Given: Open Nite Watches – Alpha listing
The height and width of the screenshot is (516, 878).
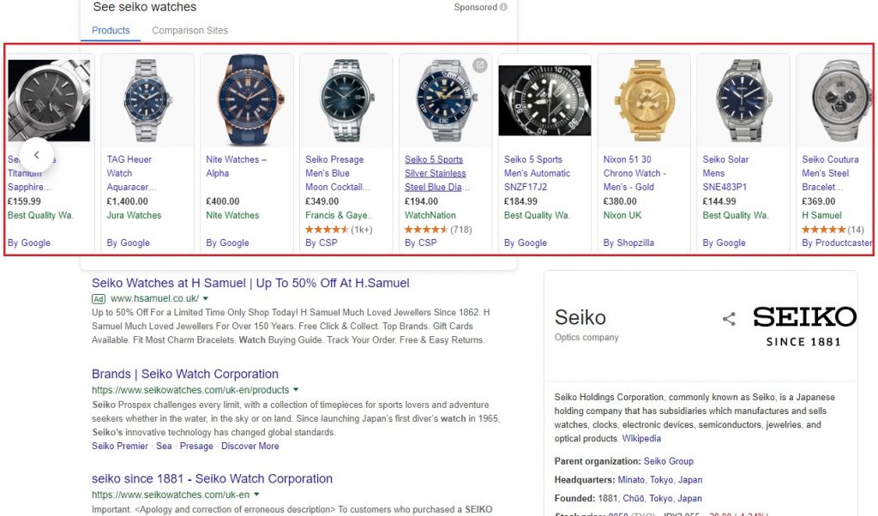Looking at the screenshot, I should (x=236, y=166).
